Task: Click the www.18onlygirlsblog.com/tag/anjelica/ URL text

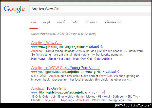Action: click(59, 92)
